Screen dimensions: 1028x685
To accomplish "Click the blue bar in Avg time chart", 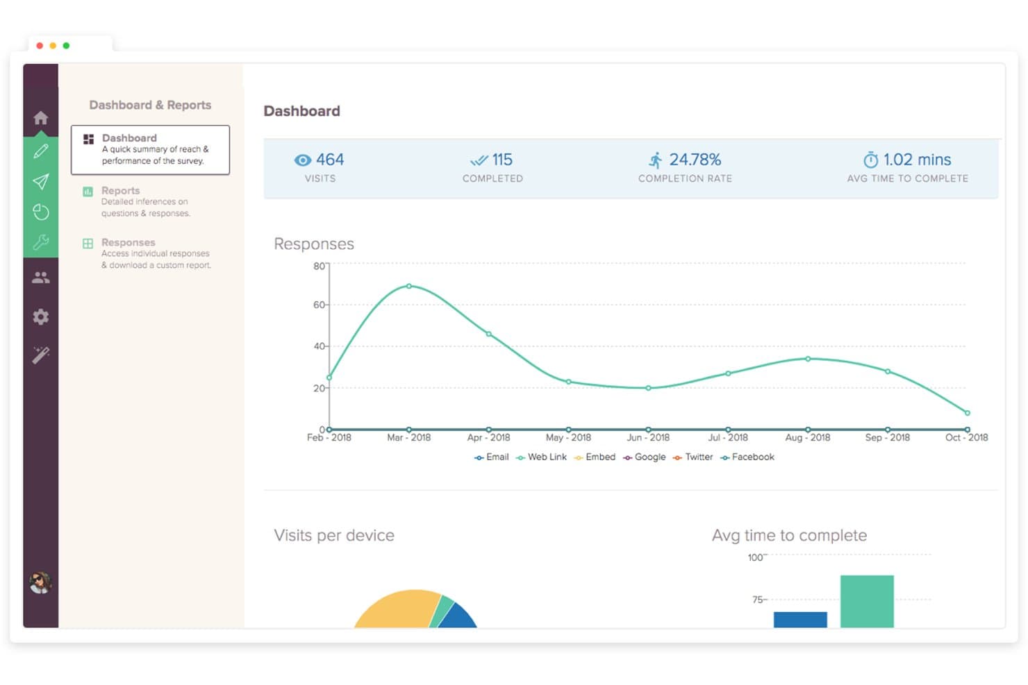I will [x=800, y=620].
